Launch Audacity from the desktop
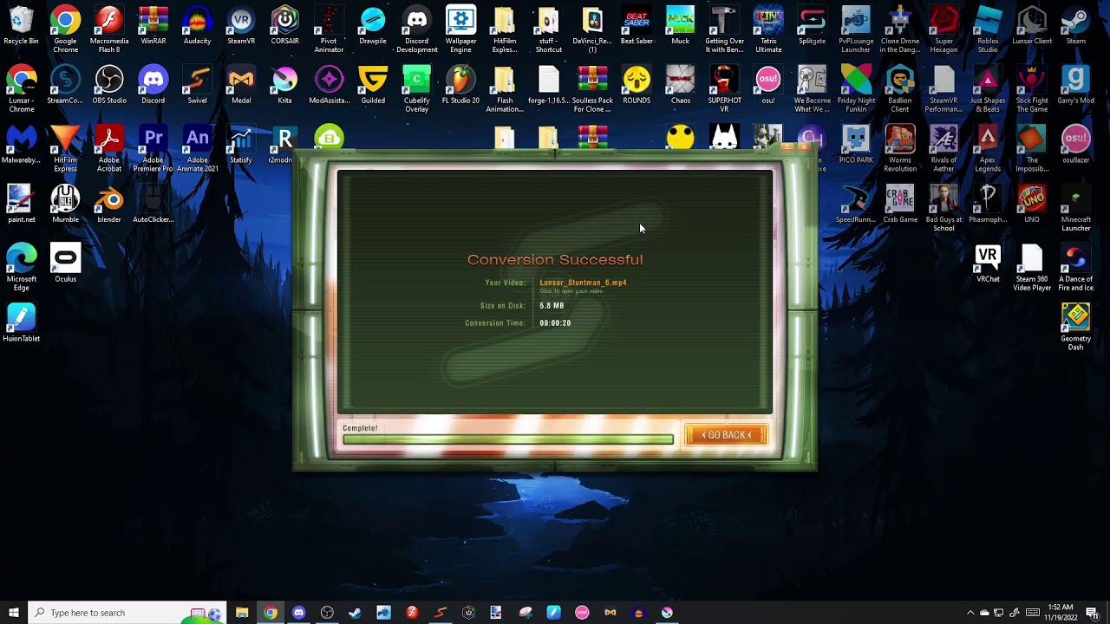 click(197, 26)
